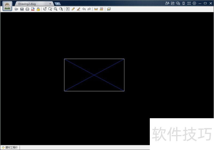Add a new tab with the plus button
214x150 pixels.
pyautogui.click(x=58, y=4)
